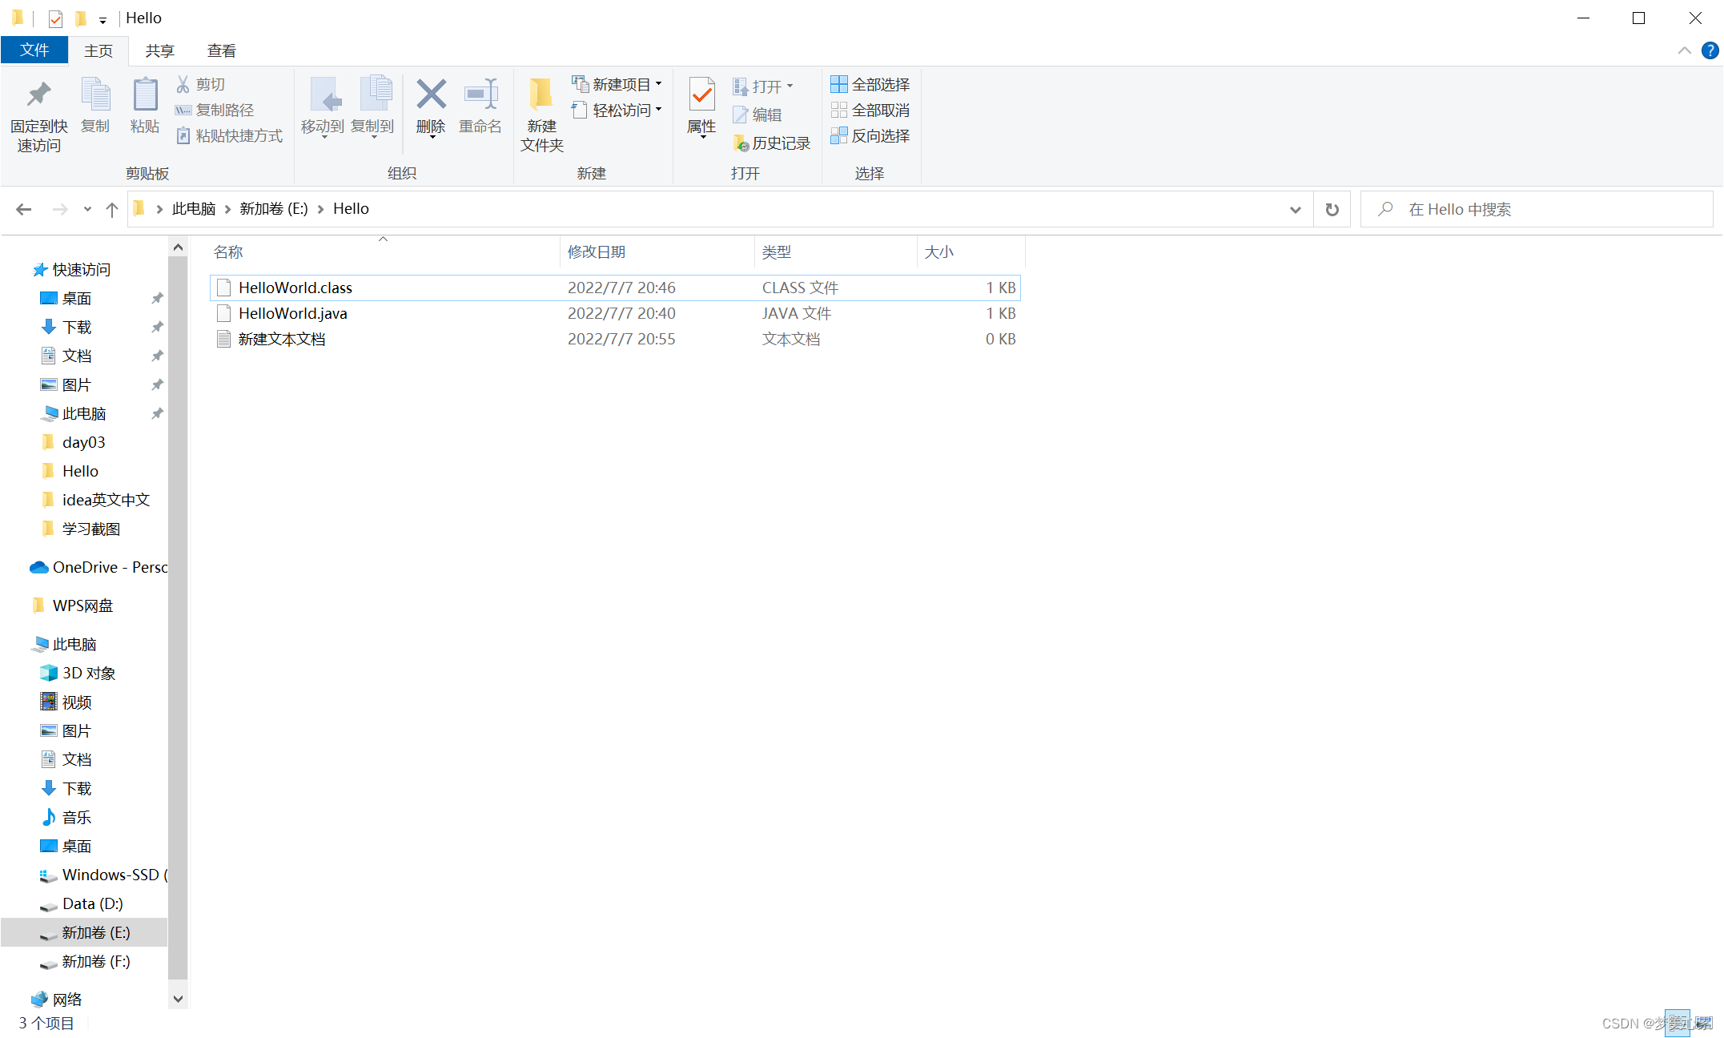Expand the address bar history dropdown
Screen dimensions: 1724x1038
(x=1296, y=209)
